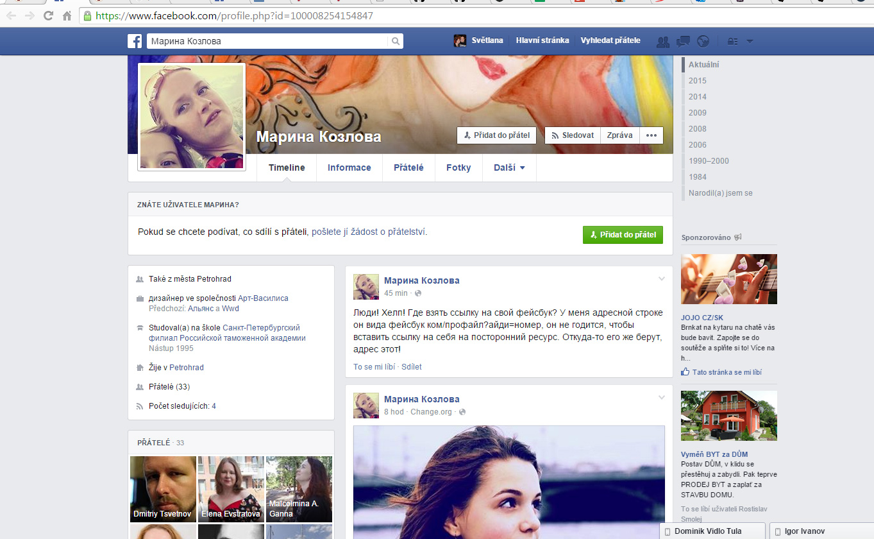Open Dominik Vidlo Tula chat tab
874x539 pixels.
[x=713, y=531]
